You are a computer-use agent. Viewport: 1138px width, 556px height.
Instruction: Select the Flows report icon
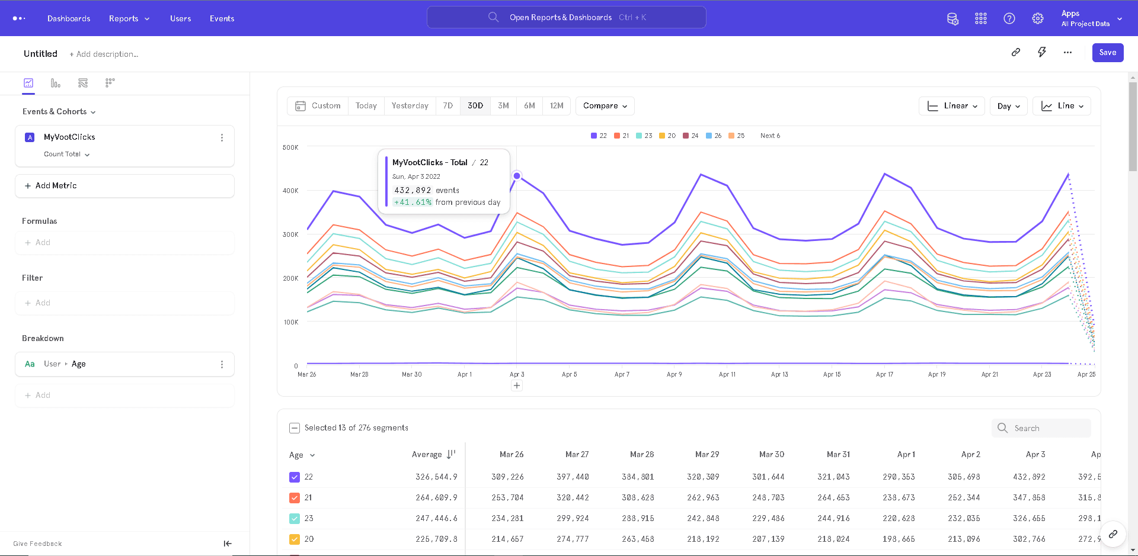point(83,83)
